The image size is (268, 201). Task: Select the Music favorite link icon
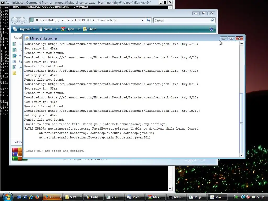coord(15,56)
